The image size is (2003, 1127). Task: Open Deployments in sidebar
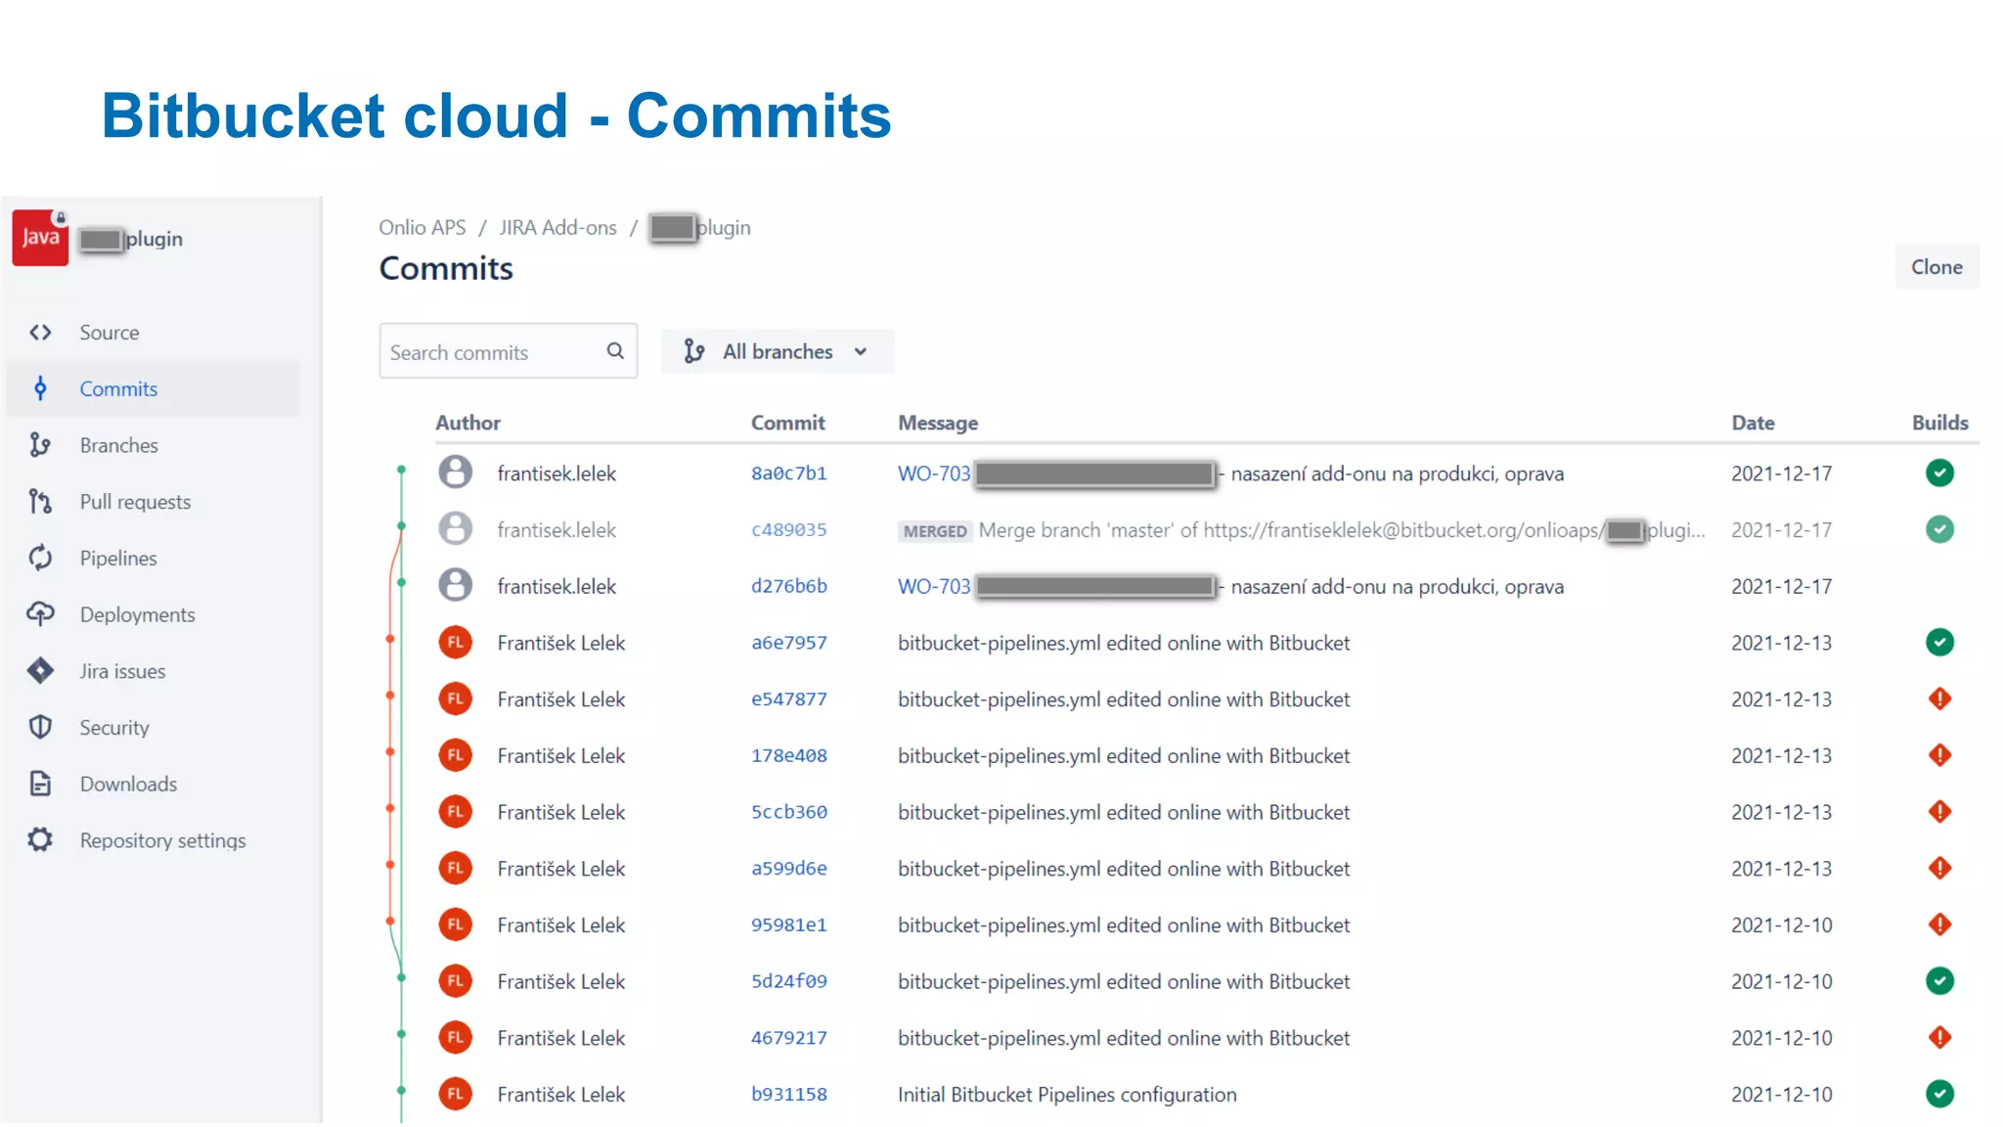[137, 614]
